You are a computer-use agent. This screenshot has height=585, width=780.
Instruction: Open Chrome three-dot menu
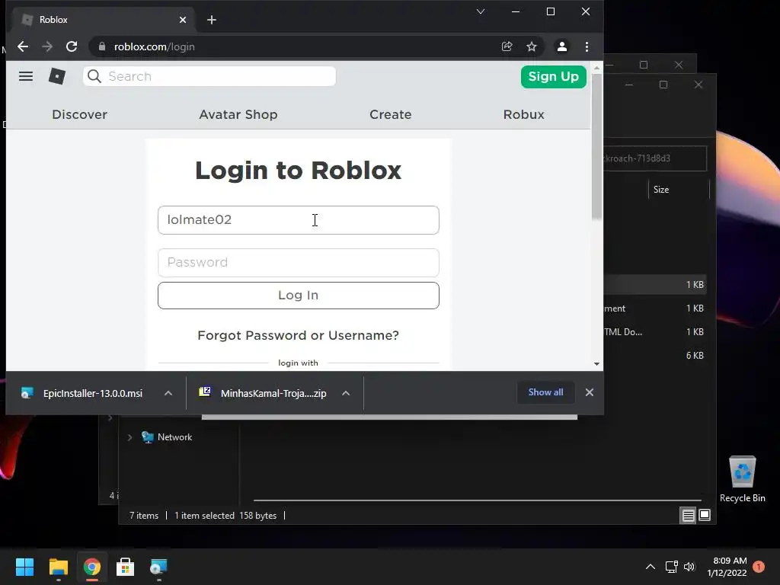(587, 46)
